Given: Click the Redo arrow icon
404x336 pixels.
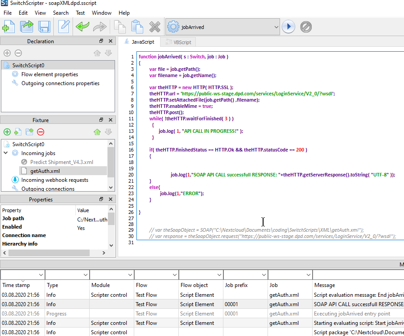Looking at the screenshot, I should click(x=99, y=27).
